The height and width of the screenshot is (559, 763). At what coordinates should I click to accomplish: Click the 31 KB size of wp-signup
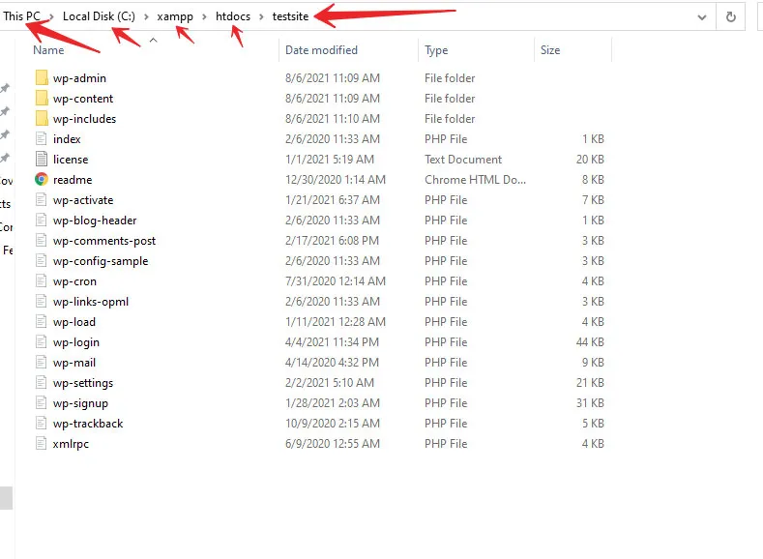590,403
